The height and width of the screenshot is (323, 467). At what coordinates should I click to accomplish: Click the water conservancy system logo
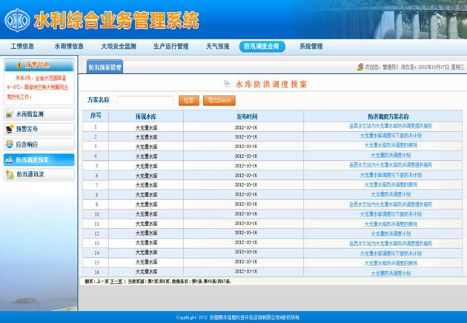click(16, 19)
